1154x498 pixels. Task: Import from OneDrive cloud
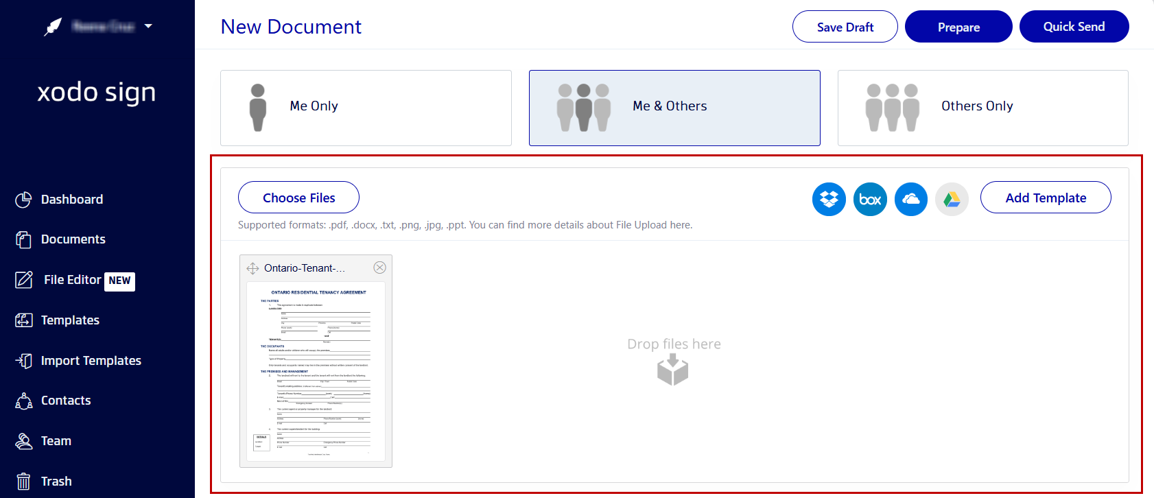tap(911, 199)
